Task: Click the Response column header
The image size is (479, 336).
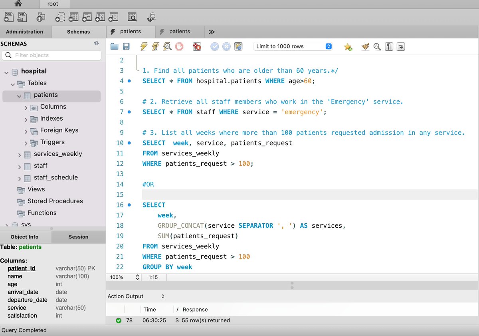Action: pos(195,309)
